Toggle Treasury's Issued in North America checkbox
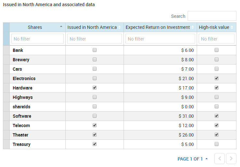The width and height of the screenshot is (240, 167). point(95,144)
